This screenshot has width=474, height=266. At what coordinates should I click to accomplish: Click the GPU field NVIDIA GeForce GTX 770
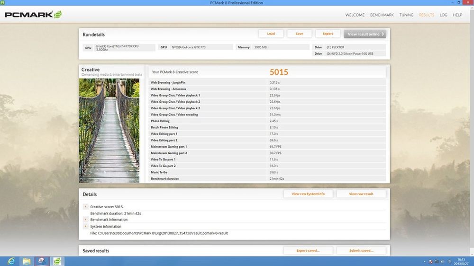[x=195, y=47]
